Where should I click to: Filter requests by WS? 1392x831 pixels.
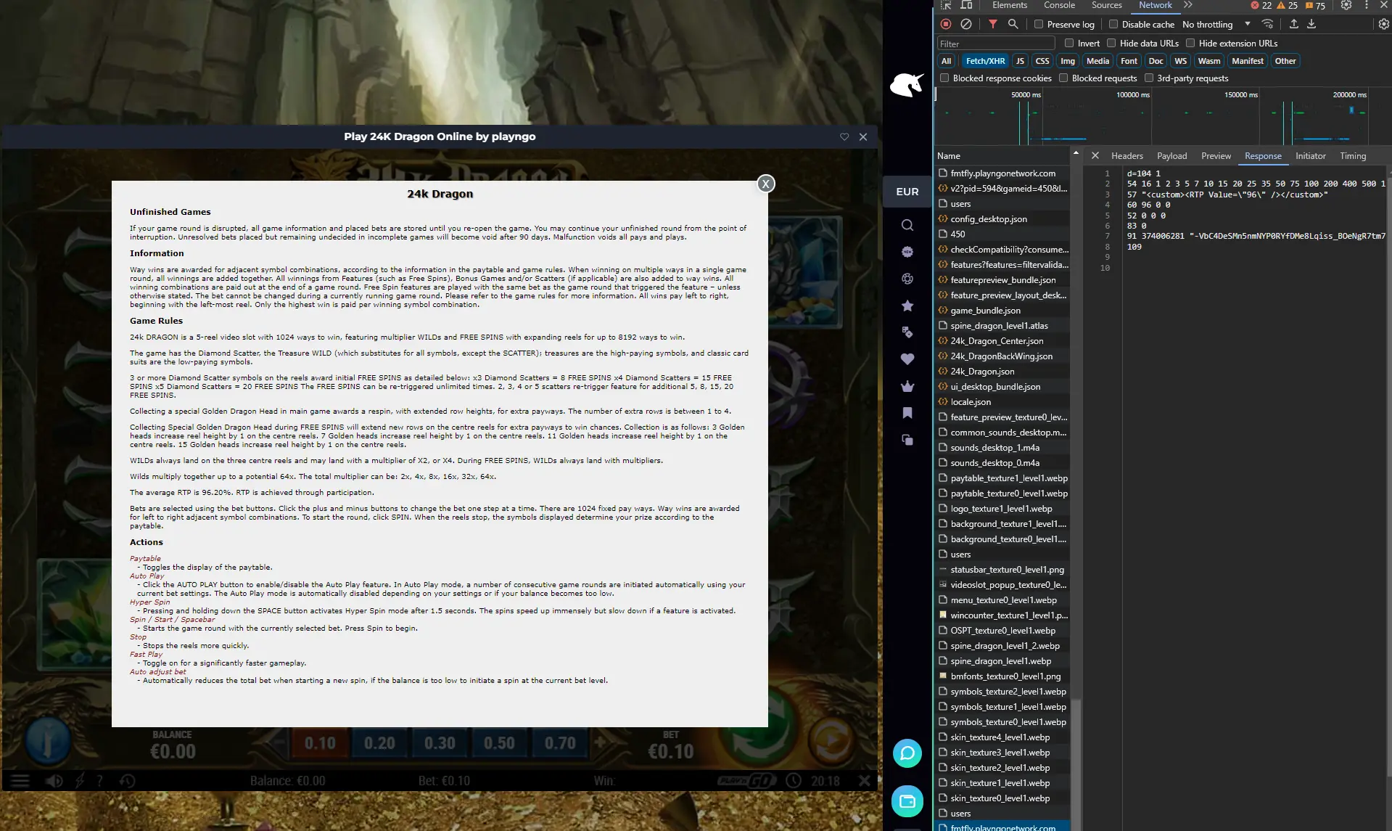point(1181,61)
